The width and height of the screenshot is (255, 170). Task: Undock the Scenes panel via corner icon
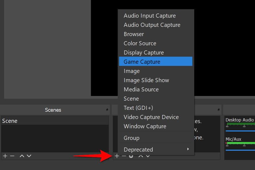point(107,110)
